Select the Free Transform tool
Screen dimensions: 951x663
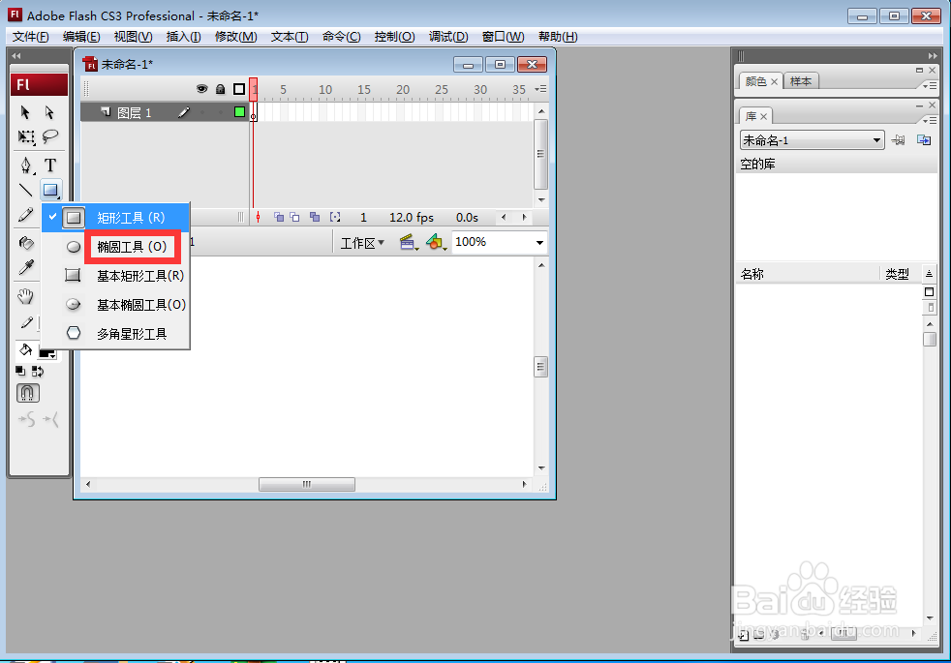(25, 137)
